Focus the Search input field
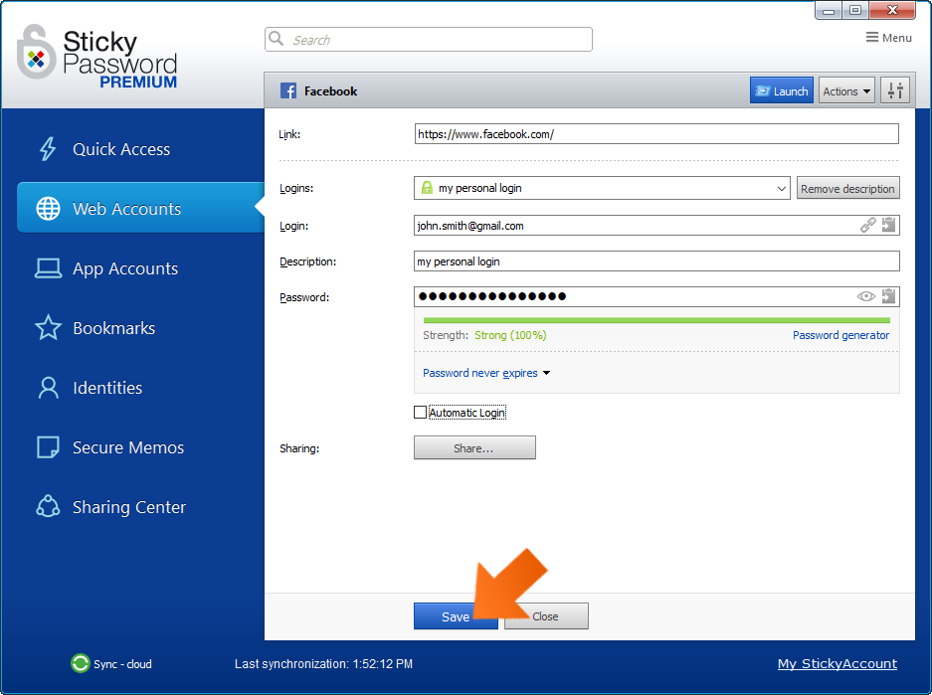Image resolution: width=932 pixels, height=695 pixels. coord(429,39)
